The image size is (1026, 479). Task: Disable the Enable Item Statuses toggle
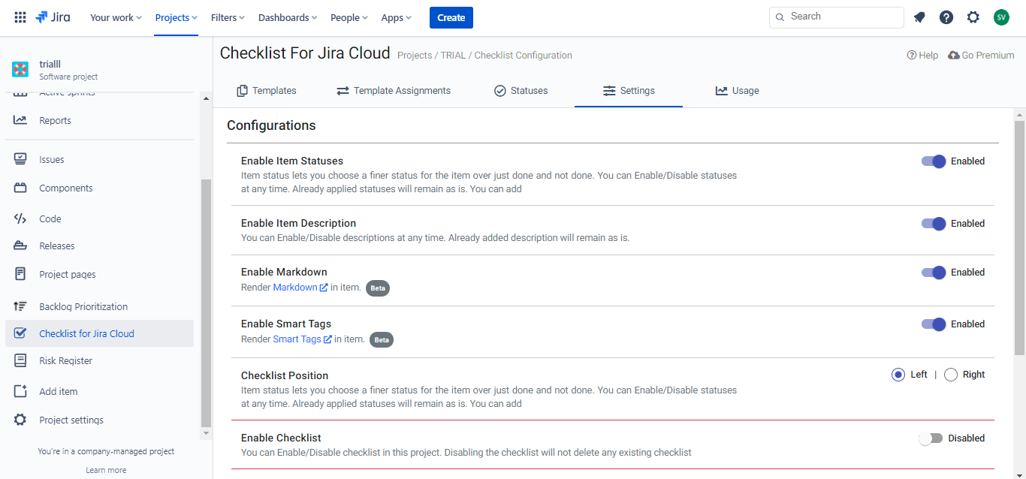tap(934, 161)
